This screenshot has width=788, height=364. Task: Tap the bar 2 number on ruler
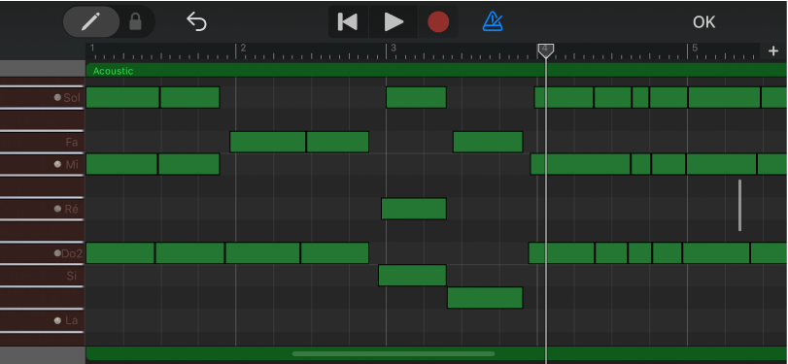click(243, 48)
